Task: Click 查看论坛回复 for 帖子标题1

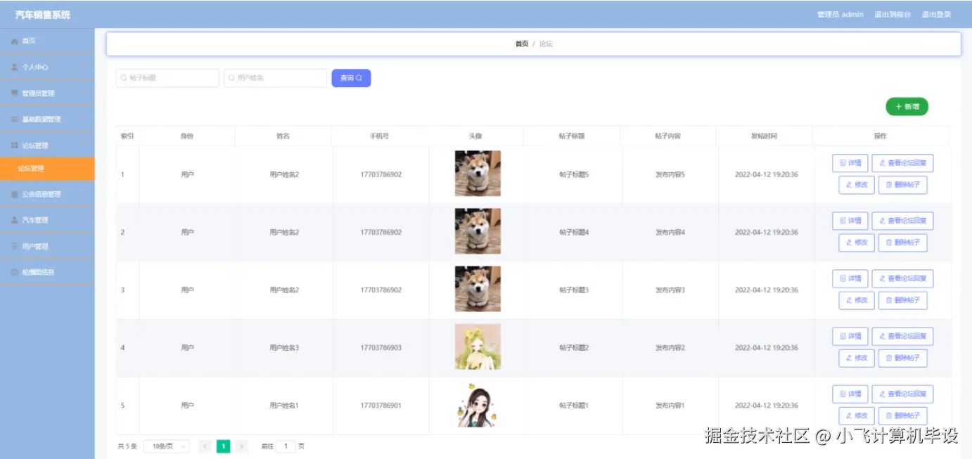Action: click(902, 394)
